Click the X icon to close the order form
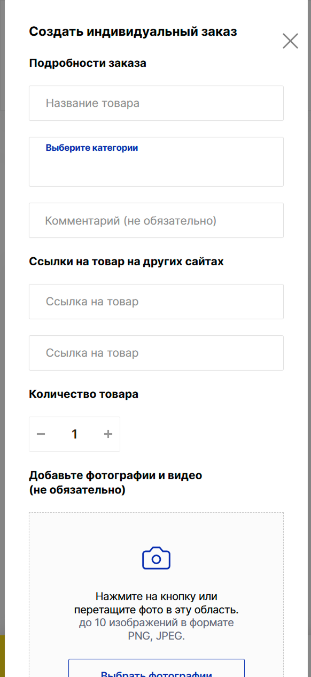Viewport: 311px width, 677px height. click(x=290, y=40)
